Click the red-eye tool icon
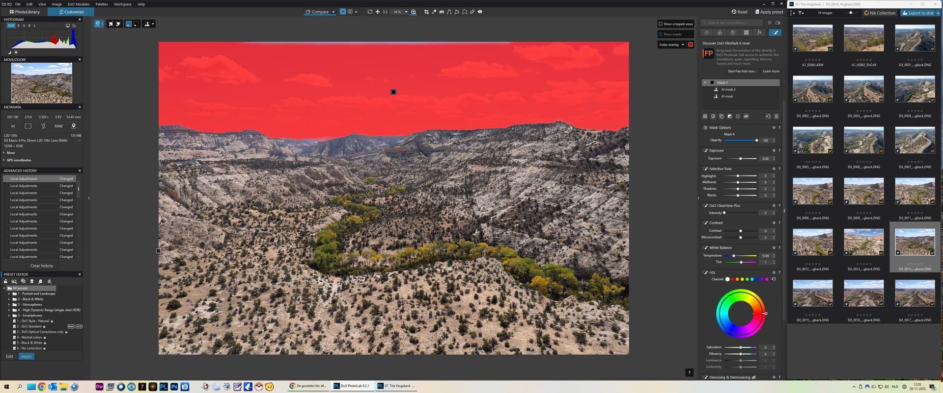Image resolution: width=943 pixels, height=393 pixels. (x=480, y=12)
